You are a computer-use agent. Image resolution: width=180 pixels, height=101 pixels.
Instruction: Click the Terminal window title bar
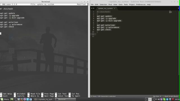tap(46, 2)
